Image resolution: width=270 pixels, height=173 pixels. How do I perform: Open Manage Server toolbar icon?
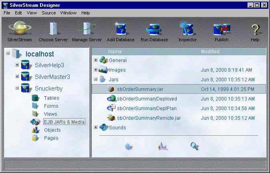pos(87,28)
